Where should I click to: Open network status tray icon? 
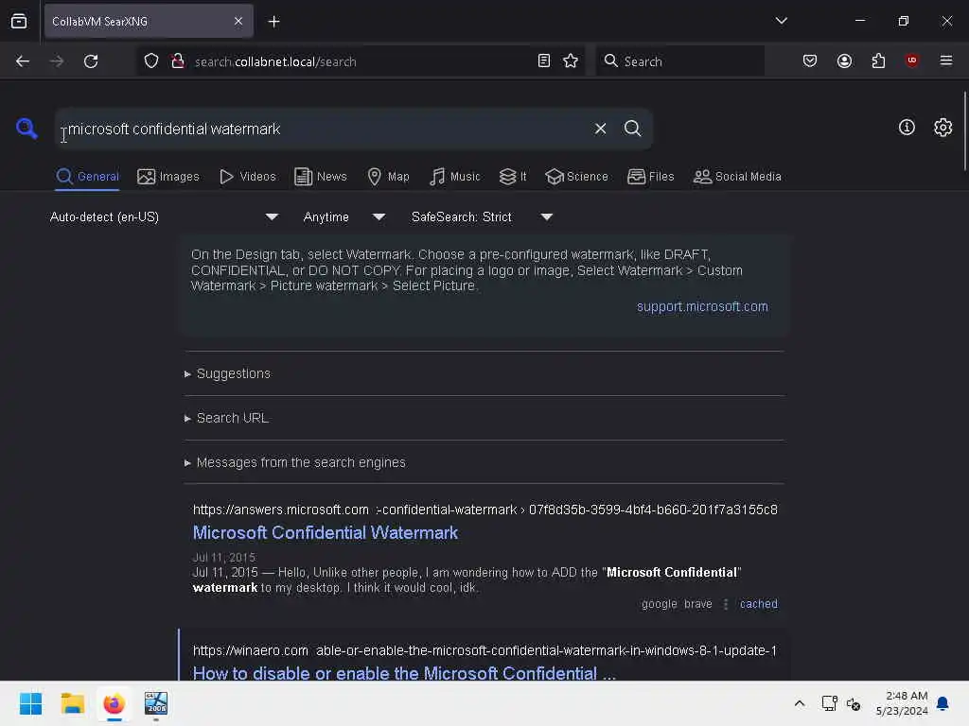coord(829,703)
